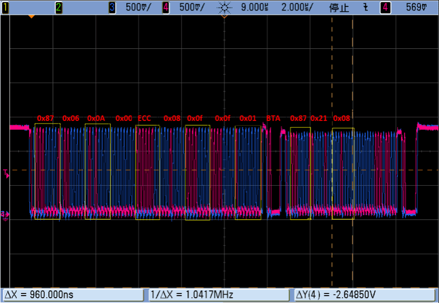Click the trigger level marker on left edge

pyautogui.click(x=5, y=173)
